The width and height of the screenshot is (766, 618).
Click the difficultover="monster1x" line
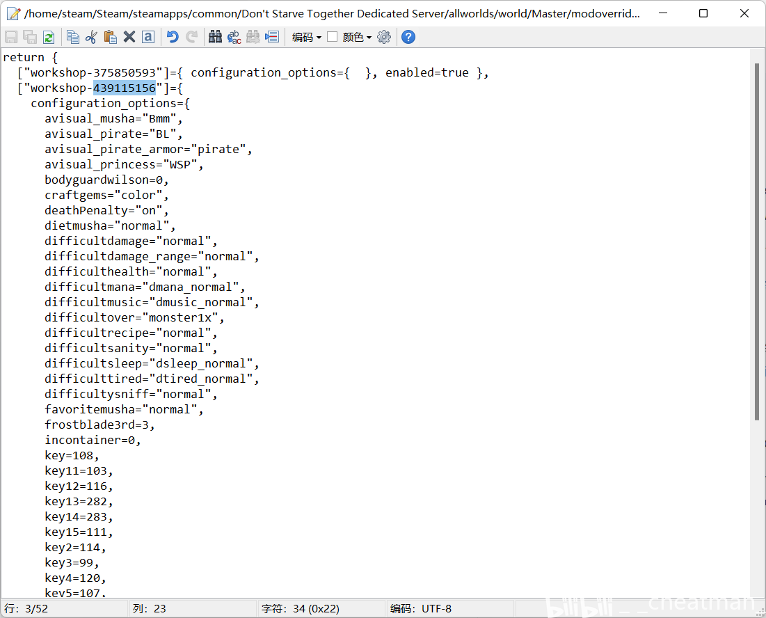point(134,317)
